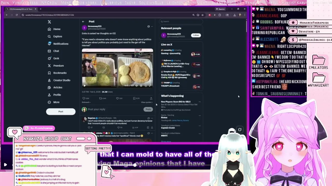Expand the embedded video to fullscreen
Screen dimensions: 332x186
[150, 86]
